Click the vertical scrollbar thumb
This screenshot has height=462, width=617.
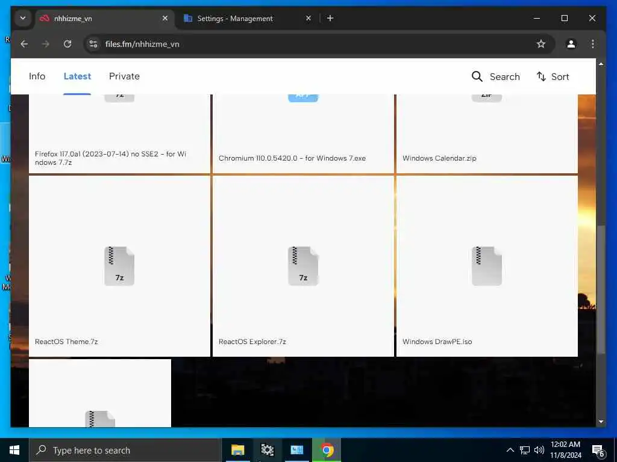(601, 289)
